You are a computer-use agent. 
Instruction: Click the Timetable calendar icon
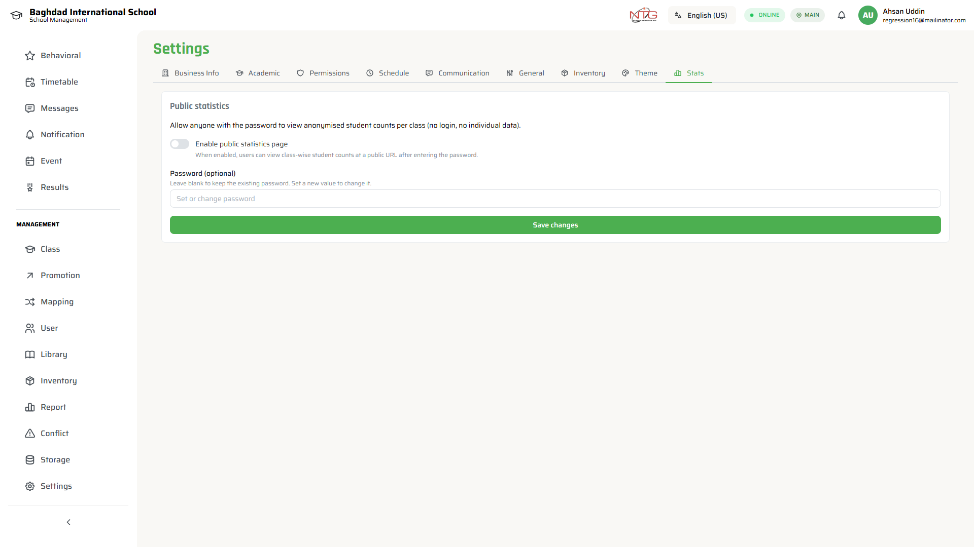30,82
